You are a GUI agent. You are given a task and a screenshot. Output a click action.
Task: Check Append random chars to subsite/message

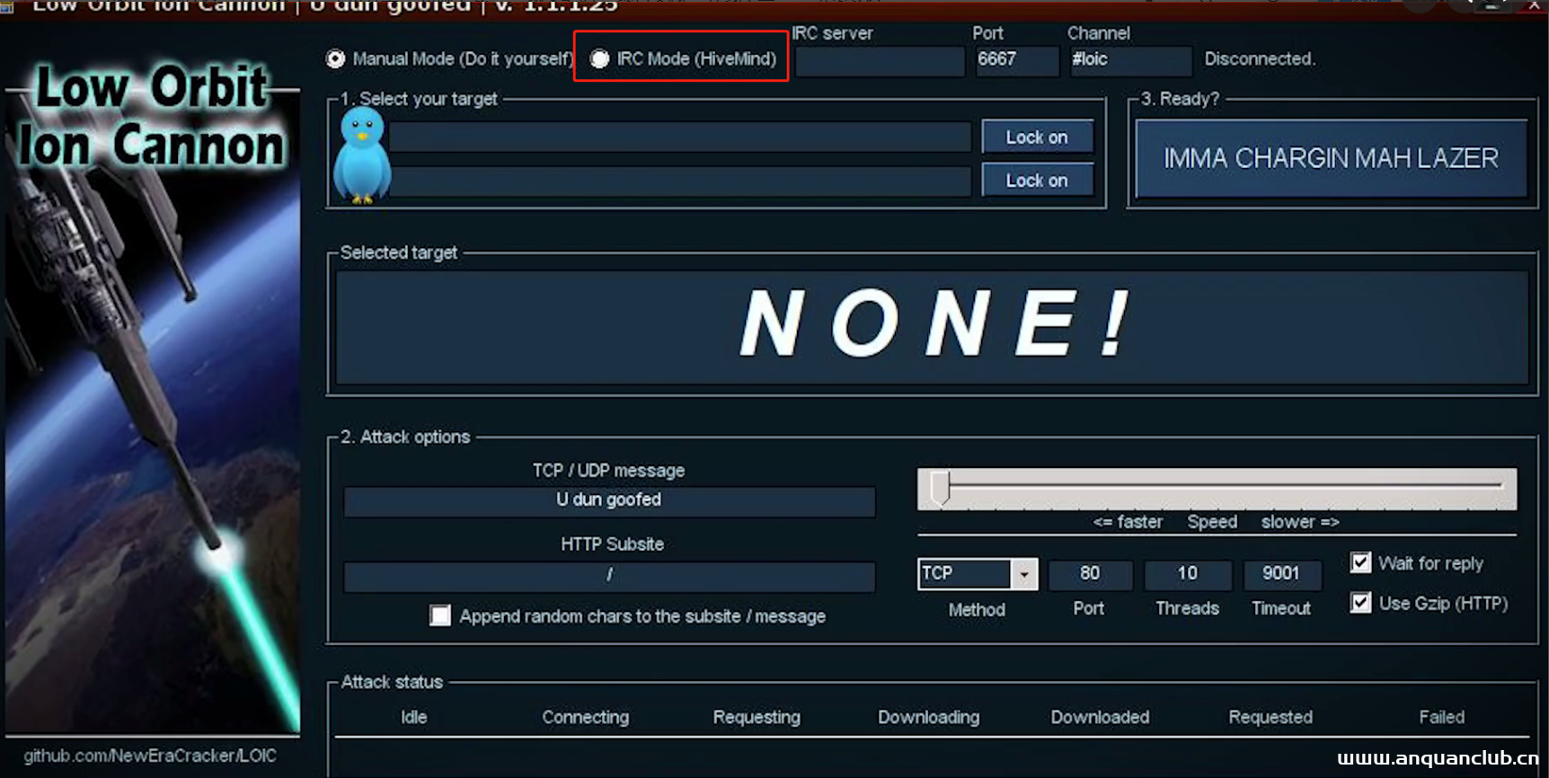click(x=440, y=615)
